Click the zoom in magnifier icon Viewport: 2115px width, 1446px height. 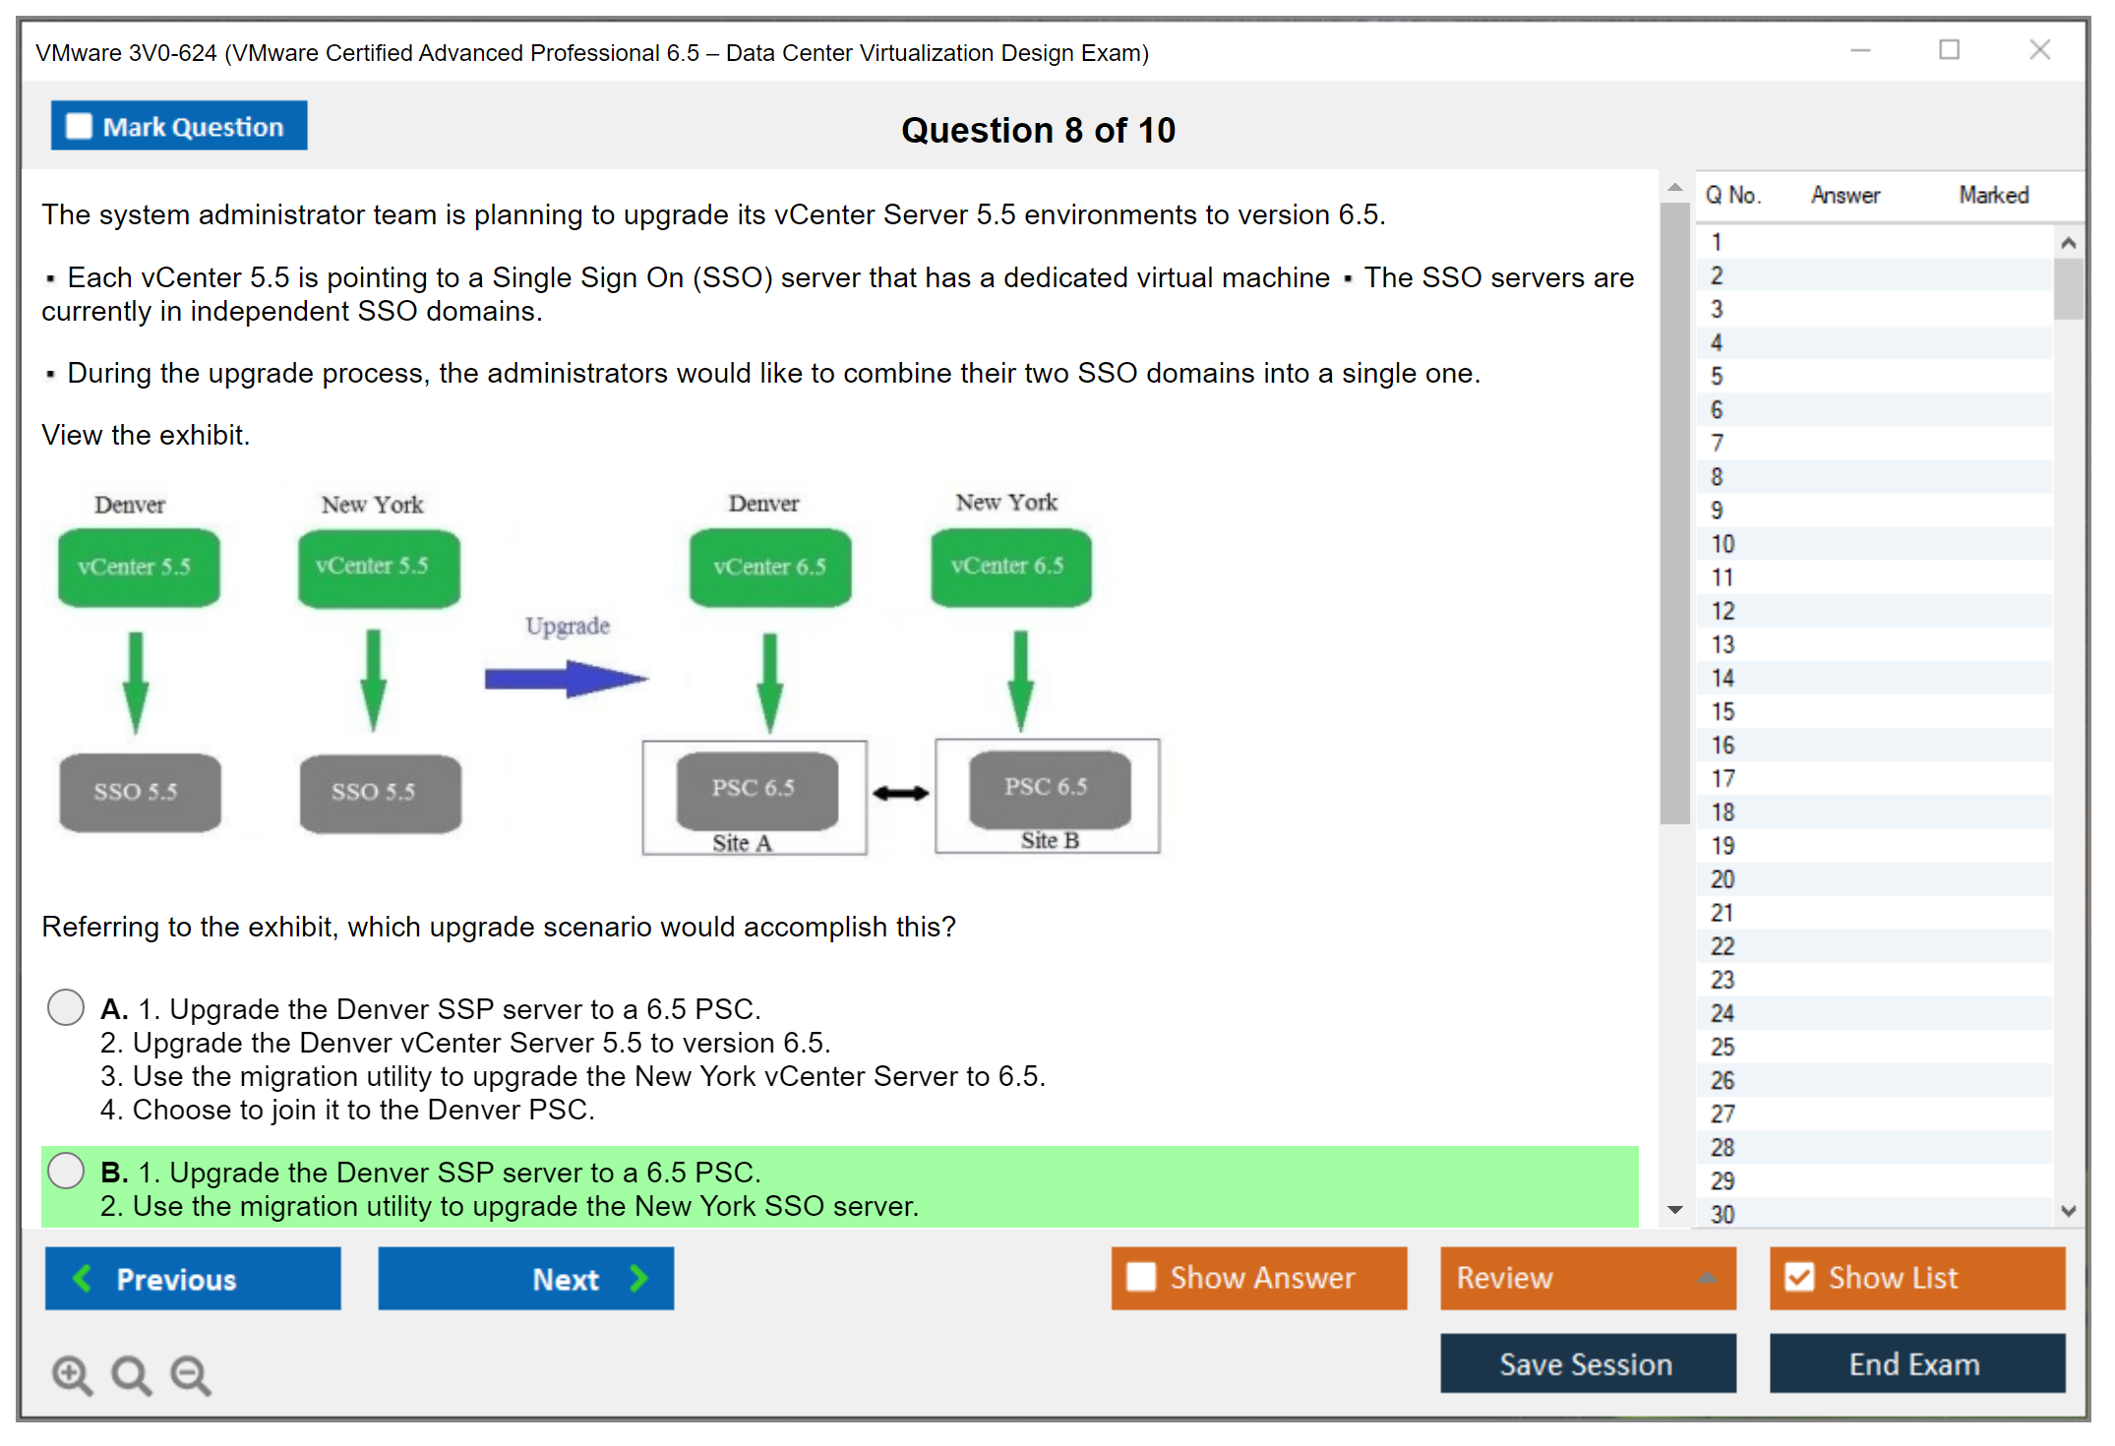pos(72,1374)
